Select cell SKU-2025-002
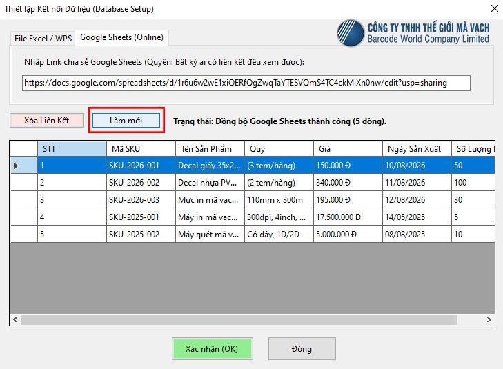This screenshot has width=503, height=369. (141, 235)
